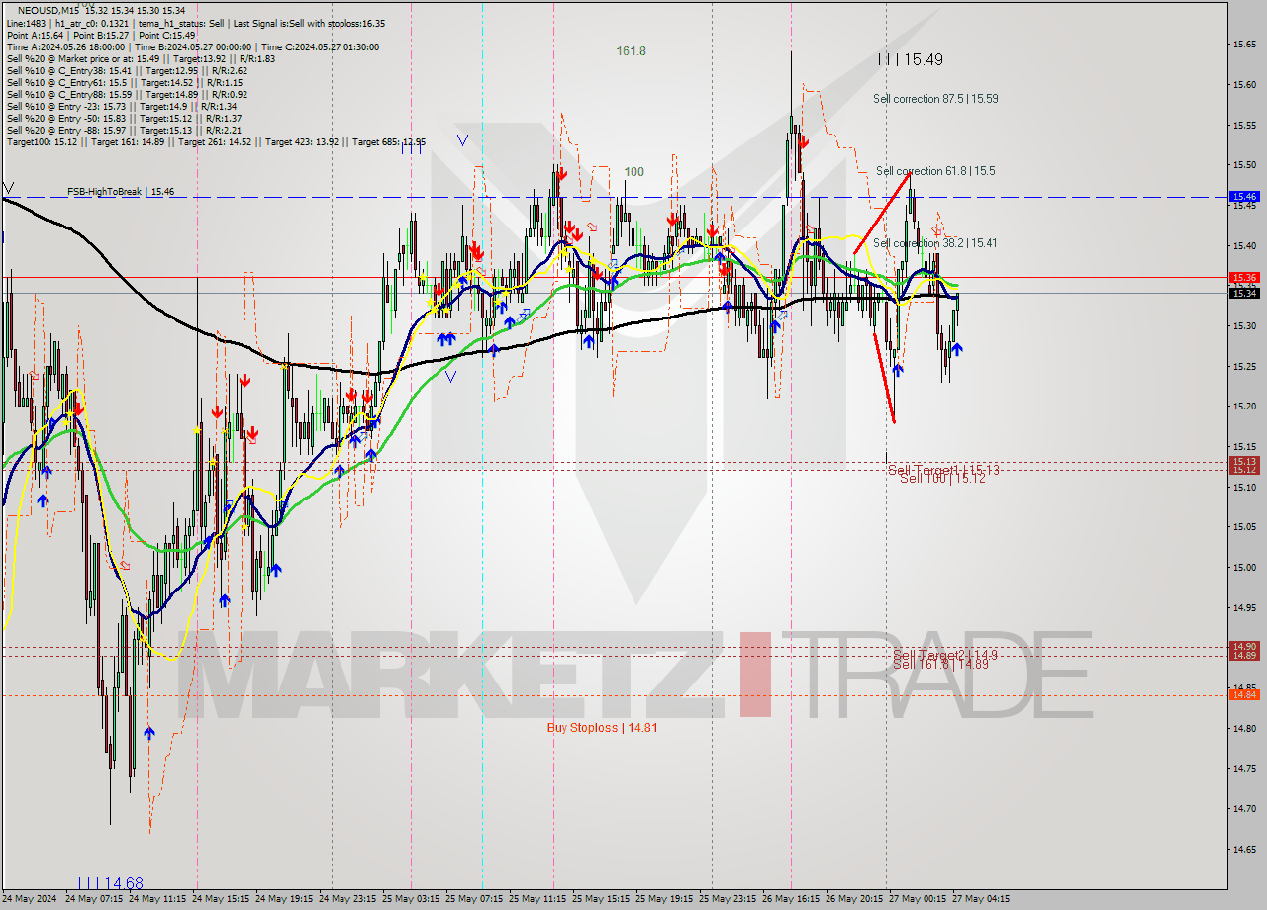
Task: Select the 14.75 price scale value
Action: (1244, 768)
